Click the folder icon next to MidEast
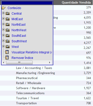This screenshot has width=93, height=106. click(x=8, y=19)
